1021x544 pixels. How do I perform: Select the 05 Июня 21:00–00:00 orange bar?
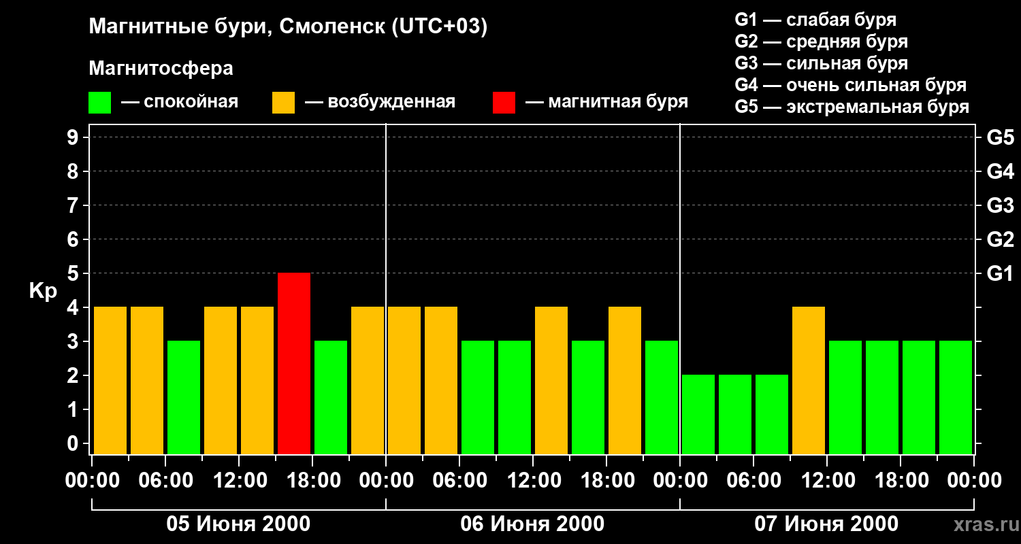[368, 380]
